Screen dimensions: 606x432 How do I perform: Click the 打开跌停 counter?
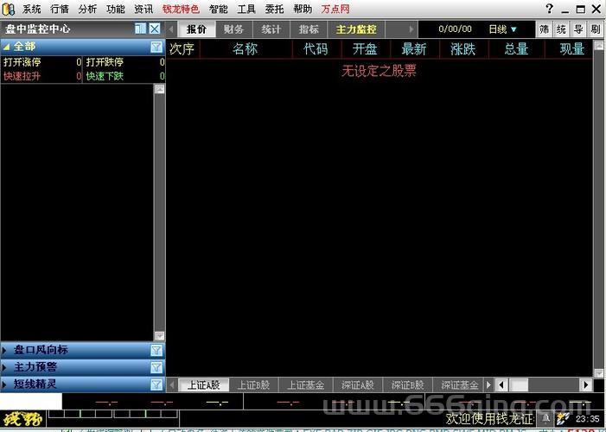pos(124,62)
